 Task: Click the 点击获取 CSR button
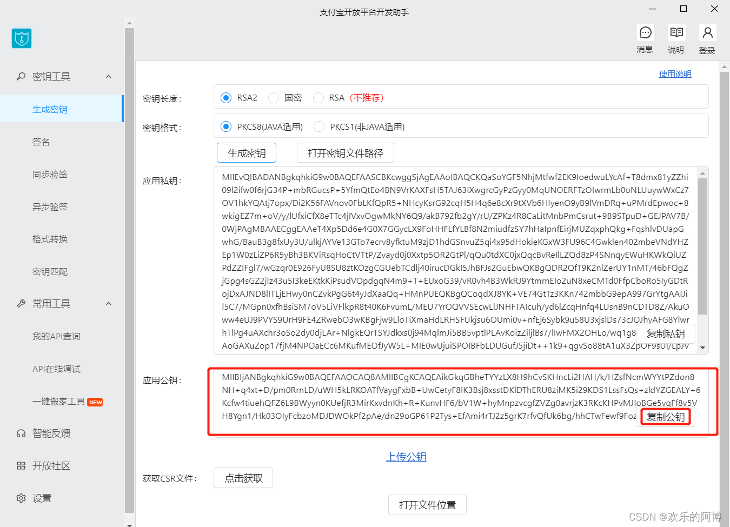click(243, 478)
